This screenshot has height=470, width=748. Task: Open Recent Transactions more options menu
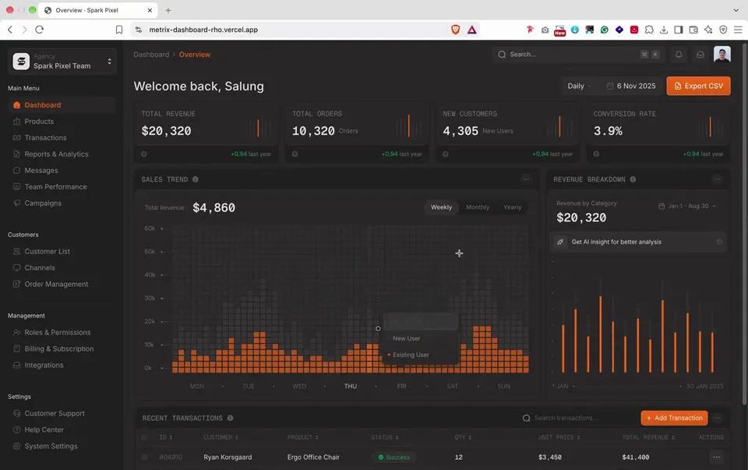717,418
